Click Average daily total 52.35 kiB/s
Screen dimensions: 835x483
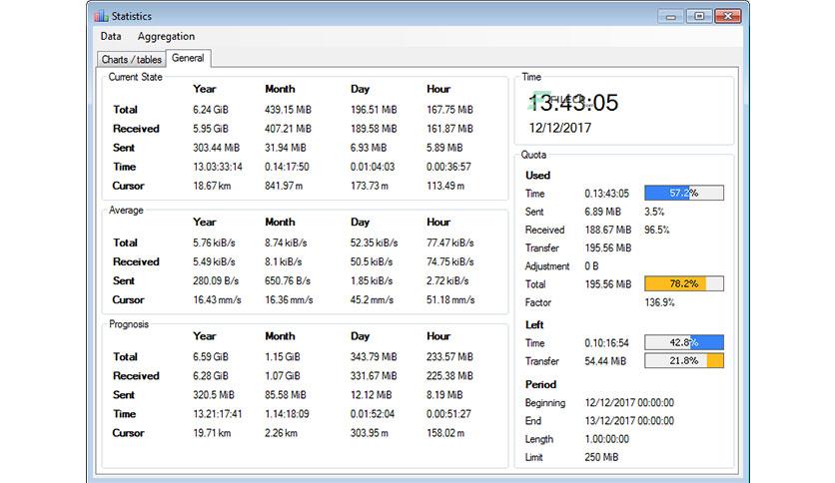point(374,242)
